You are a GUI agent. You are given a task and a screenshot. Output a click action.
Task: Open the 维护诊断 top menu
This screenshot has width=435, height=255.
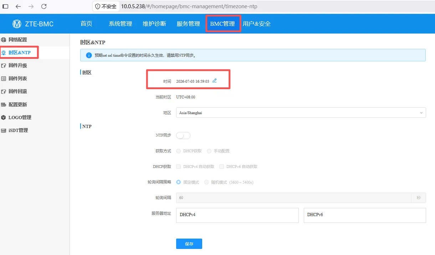pos(154,24)
